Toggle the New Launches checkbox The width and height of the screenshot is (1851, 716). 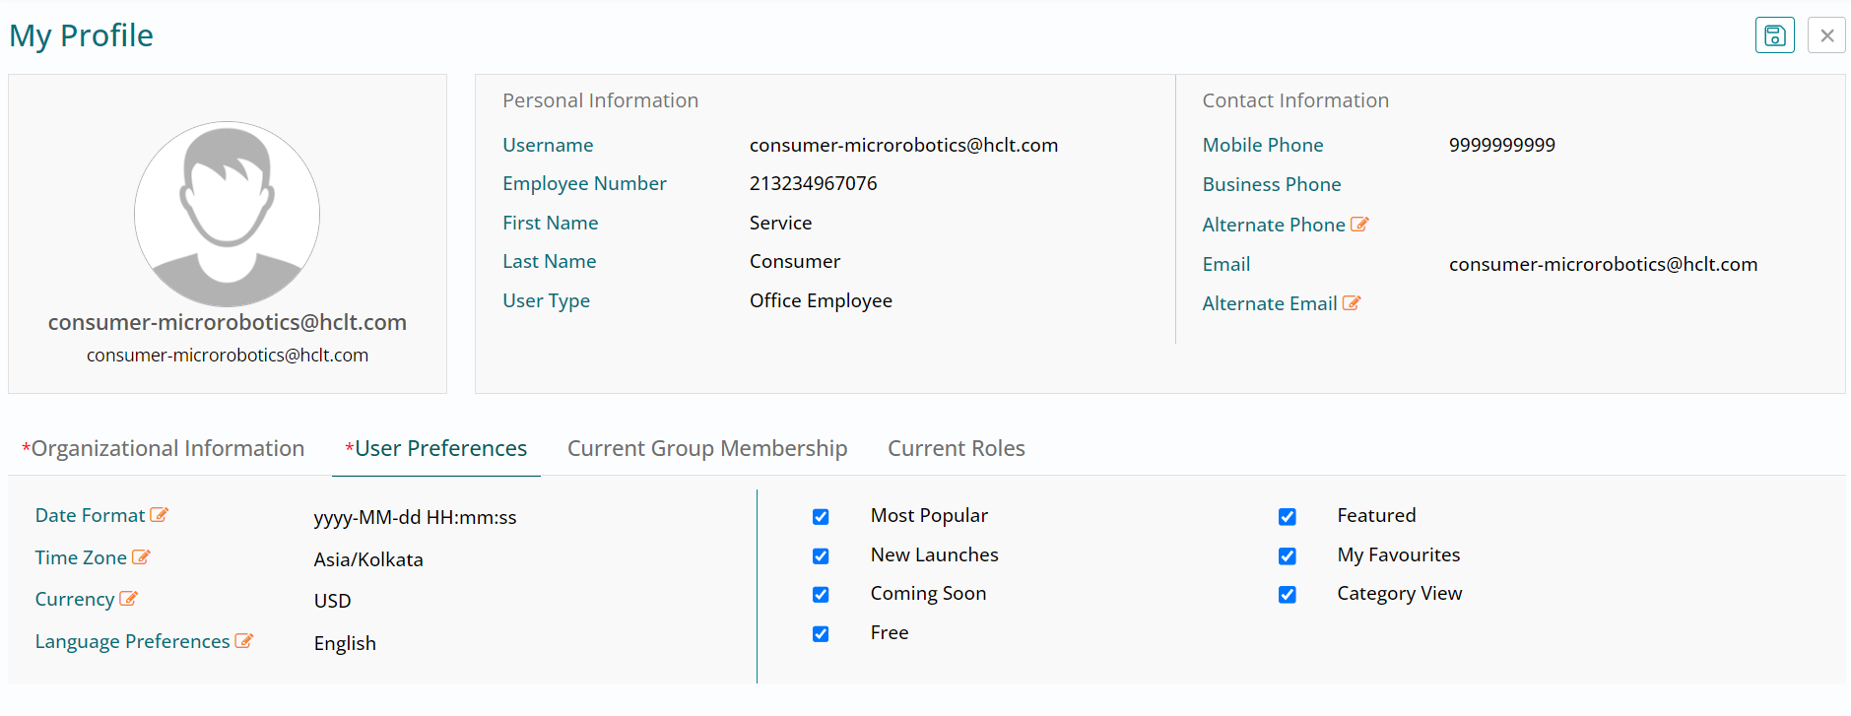pos(821,556)
